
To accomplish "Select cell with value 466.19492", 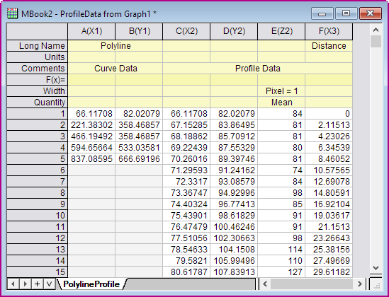I will coord(91,136).
